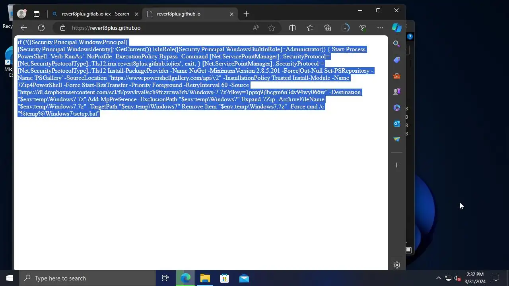Open sidebar Tools briefcase icon

(x=396, y=76)
